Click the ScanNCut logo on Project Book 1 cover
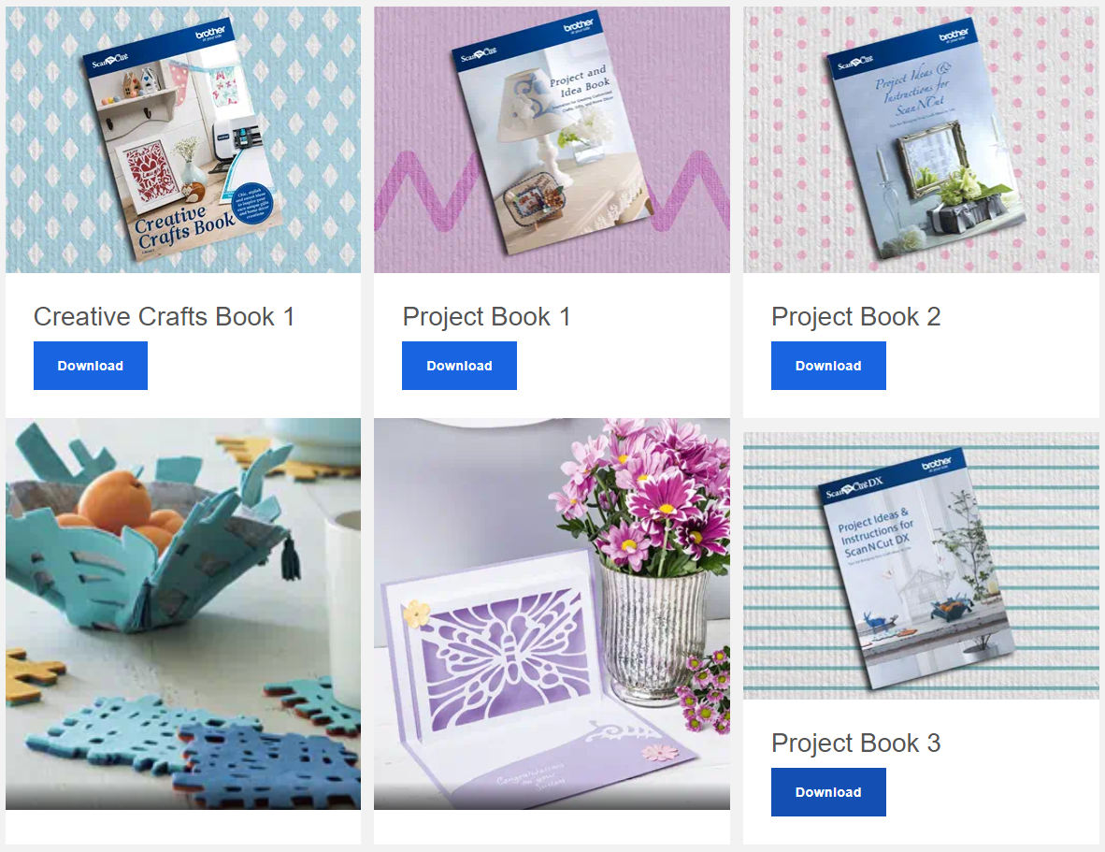The width and height of the screenshot is (1105, 852). click(479, 53)
